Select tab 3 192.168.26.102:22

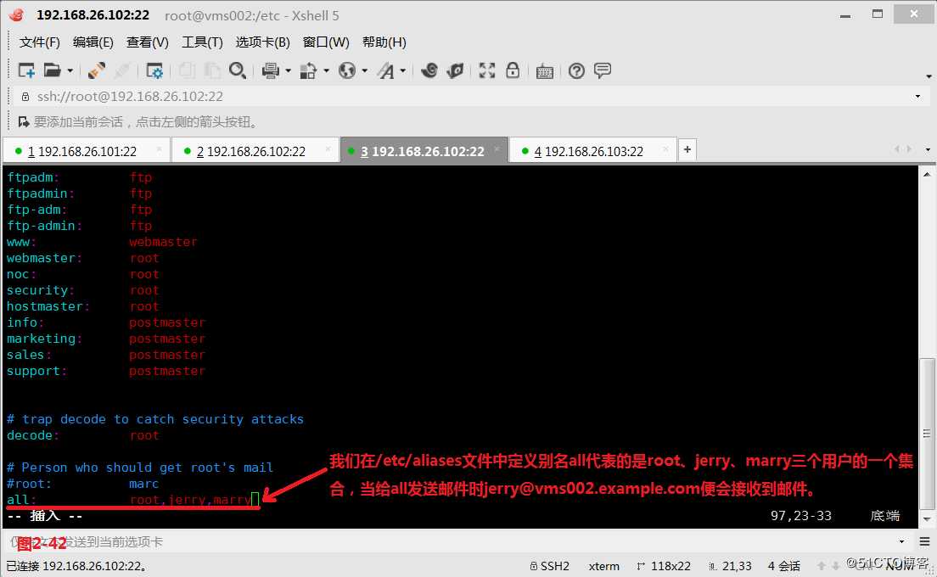(423, 152)
